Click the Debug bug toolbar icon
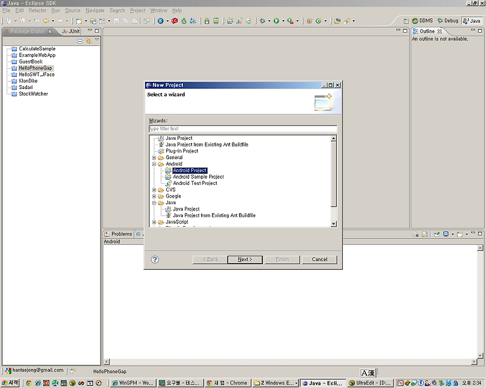Viewport: 486px width, 388px height. coord(262,21)
